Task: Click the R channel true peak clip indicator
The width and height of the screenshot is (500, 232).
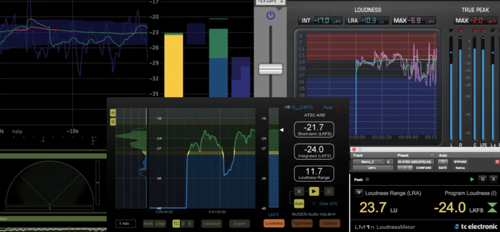Action: tap(460, 30)
